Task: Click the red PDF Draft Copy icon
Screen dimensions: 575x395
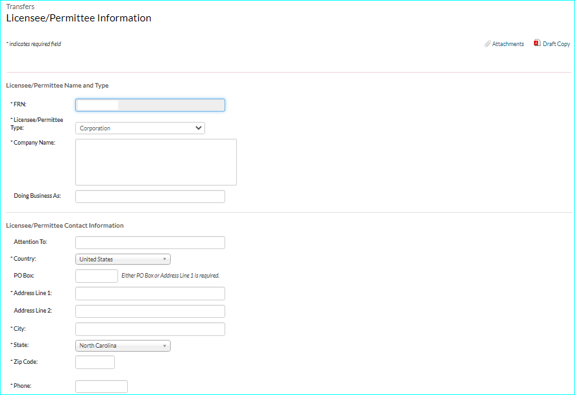Action: (537, 43)
